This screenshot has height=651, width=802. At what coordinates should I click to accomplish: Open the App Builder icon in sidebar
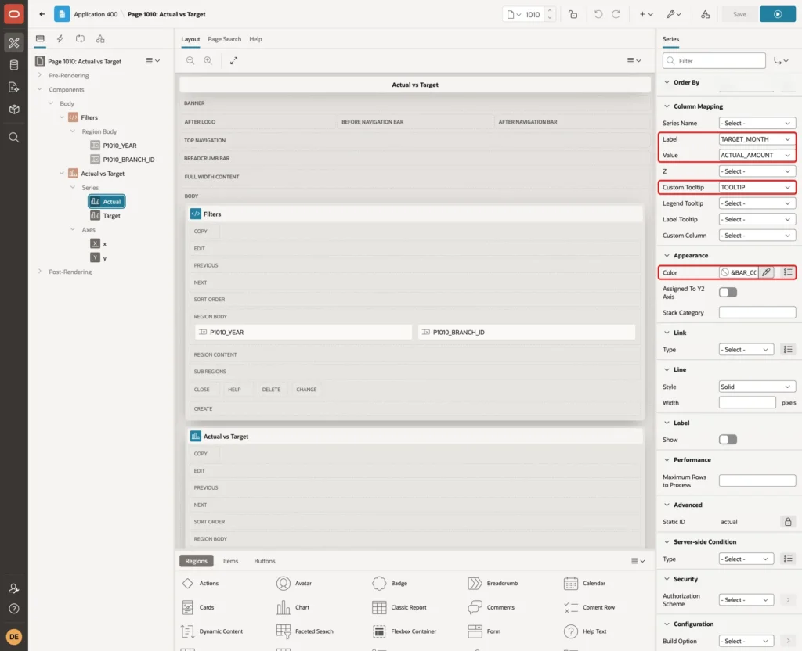[x=14, y=42]
